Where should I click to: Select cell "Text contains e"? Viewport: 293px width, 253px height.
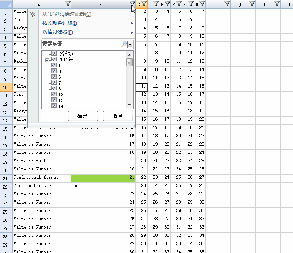click(x=42, y=187)
